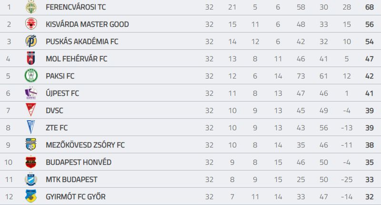
Task: Select the MTK BUDAPEST team name
Action: pos(71,179)
